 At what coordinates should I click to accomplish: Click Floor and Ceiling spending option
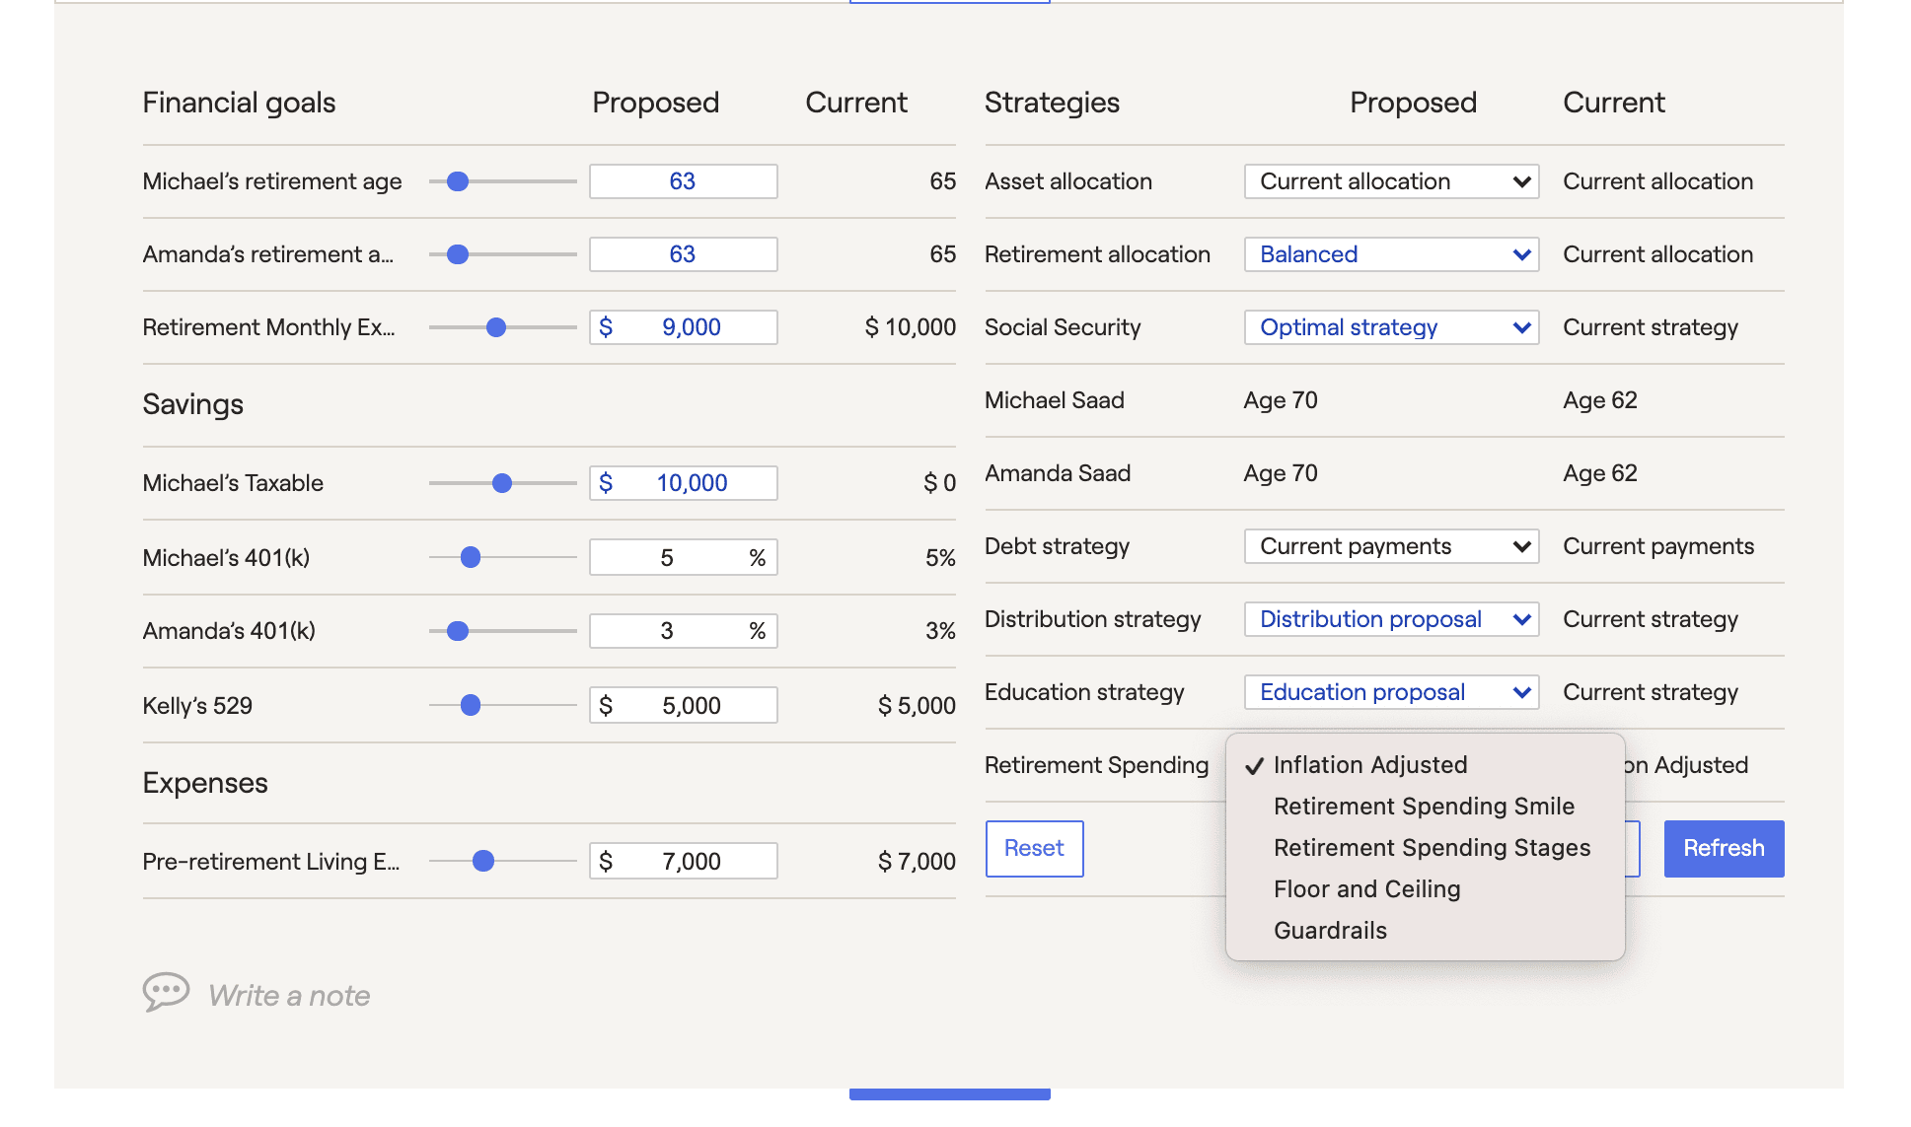[1366, 886]
